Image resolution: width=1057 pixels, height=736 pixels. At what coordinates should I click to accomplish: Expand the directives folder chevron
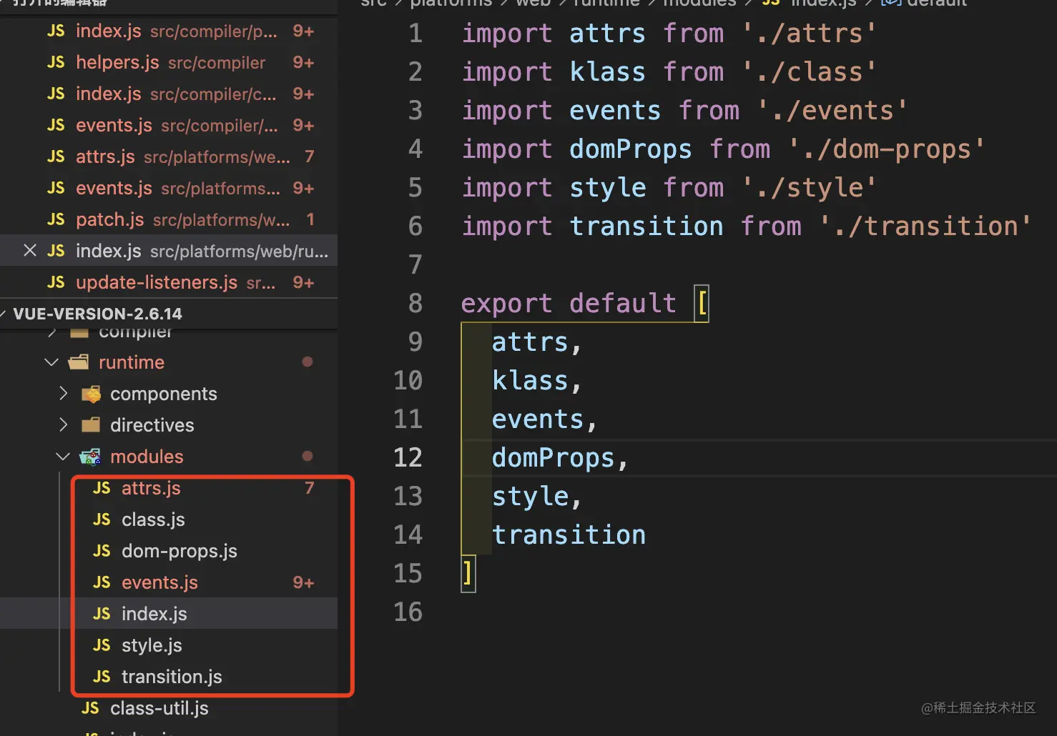point(63,425)
